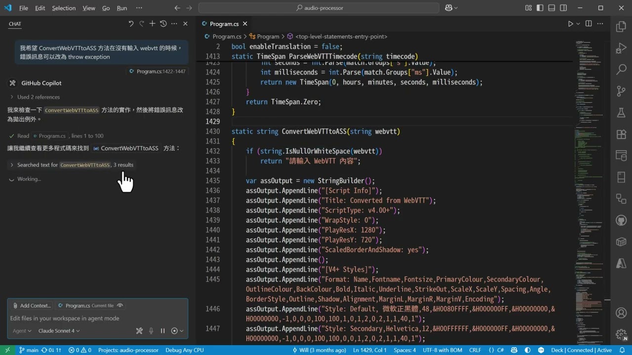Open the Explorer view in activity bar
This screenshot has width=632, height=355.
coord(621,27)
